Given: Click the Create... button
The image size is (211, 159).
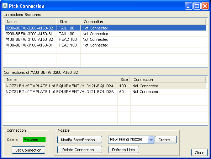Looking at the screenshot, I should (x=166, y=140).
